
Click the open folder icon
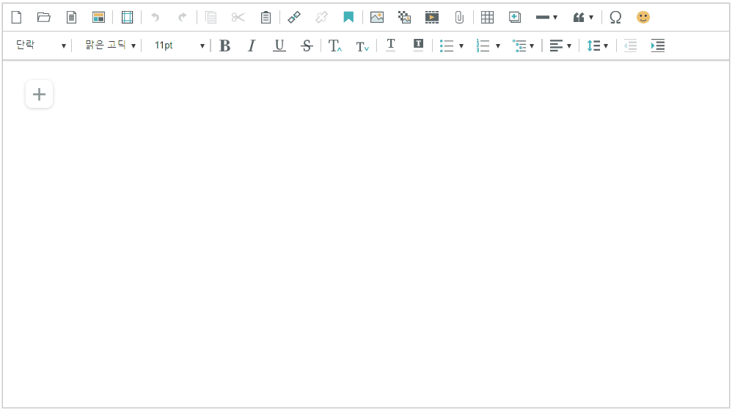click(44, 17)
